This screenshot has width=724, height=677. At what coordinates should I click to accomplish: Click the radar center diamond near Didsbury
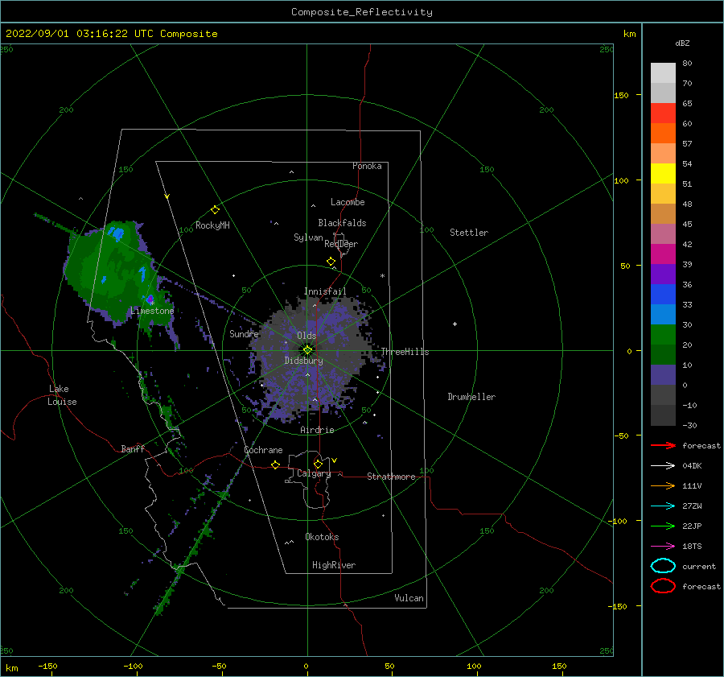307,350
